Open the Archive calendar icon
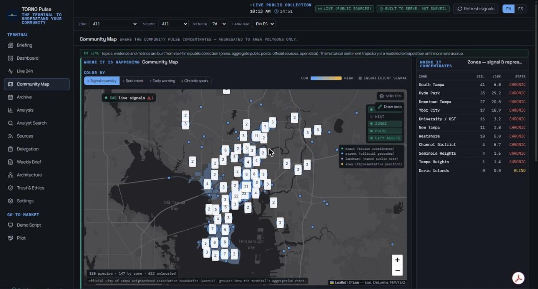 click(10, 97)
